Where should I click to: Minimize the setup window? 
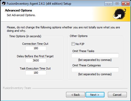(108, 4)
